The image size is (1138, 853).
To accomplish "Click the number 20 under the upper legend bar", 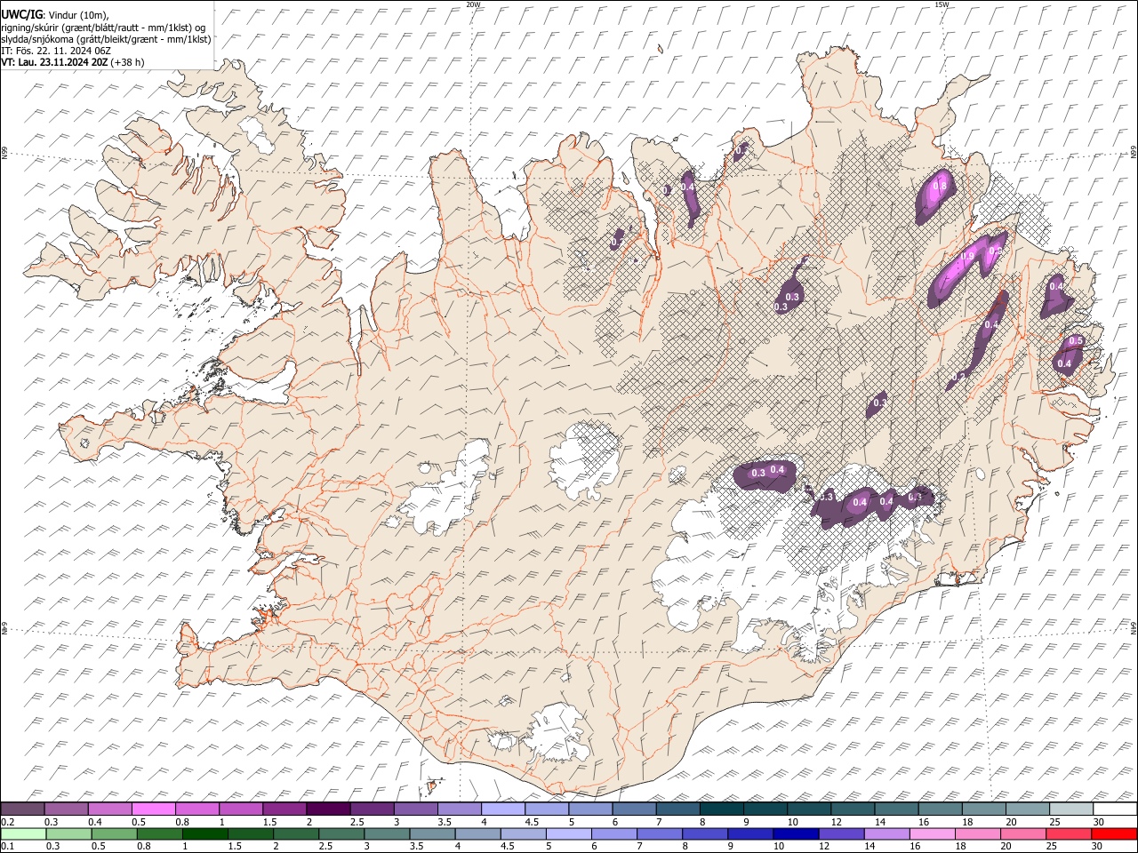I will click(x=1011, y=822).
